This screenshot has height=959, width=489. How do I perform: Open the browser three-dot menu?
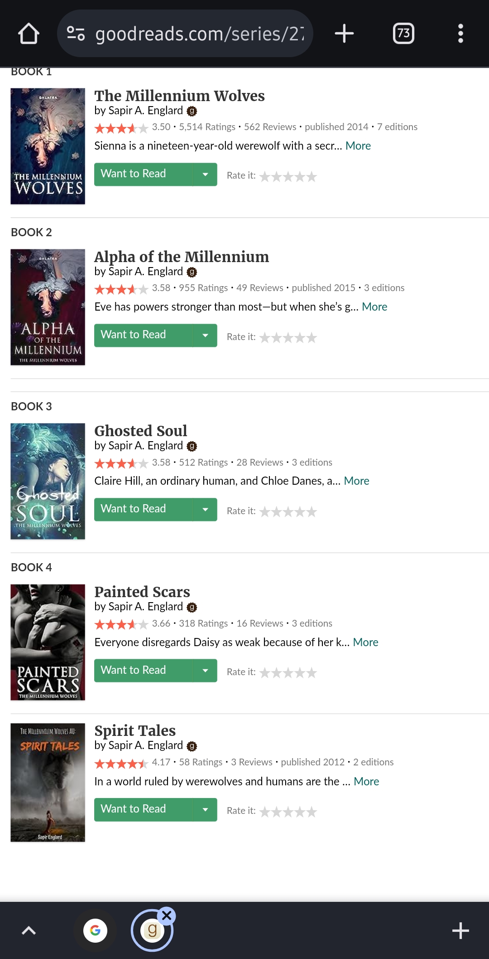tap(460, 34)
